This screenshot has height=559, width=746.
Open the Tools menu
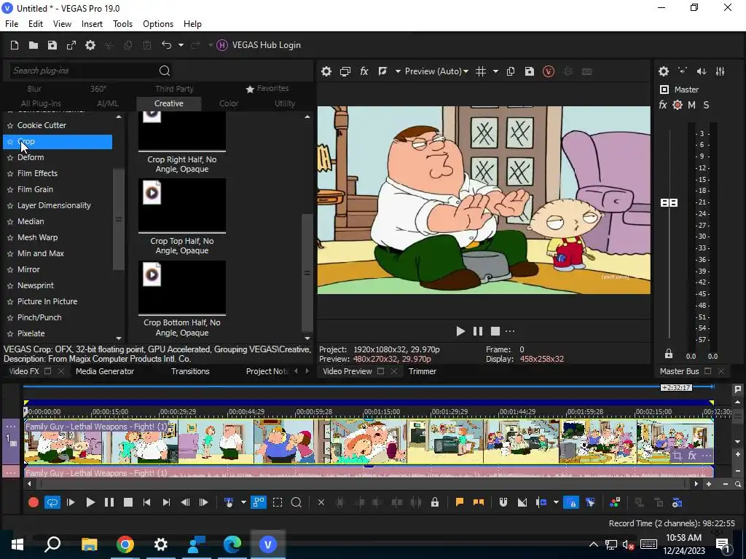(x=122, y=24)
